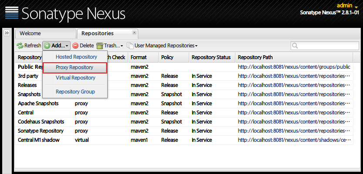Click the User Managed Repositories icon

point(130,46)
